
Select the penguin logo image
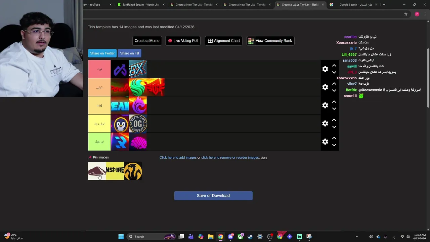click(x=120, y=123)
